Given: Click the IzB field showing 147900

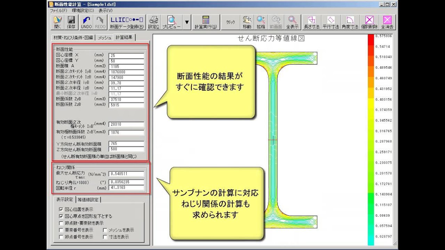Looking at the screenshot, I should tap(126, 78).
